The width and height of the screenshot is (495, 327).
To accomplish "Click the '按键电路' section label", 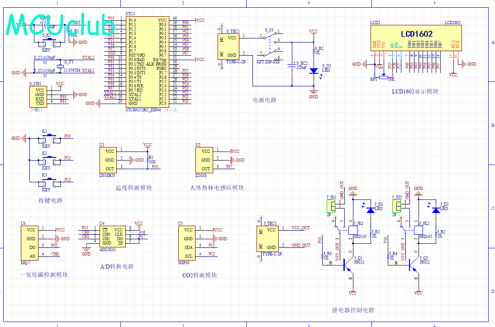I will pos(51,200).
